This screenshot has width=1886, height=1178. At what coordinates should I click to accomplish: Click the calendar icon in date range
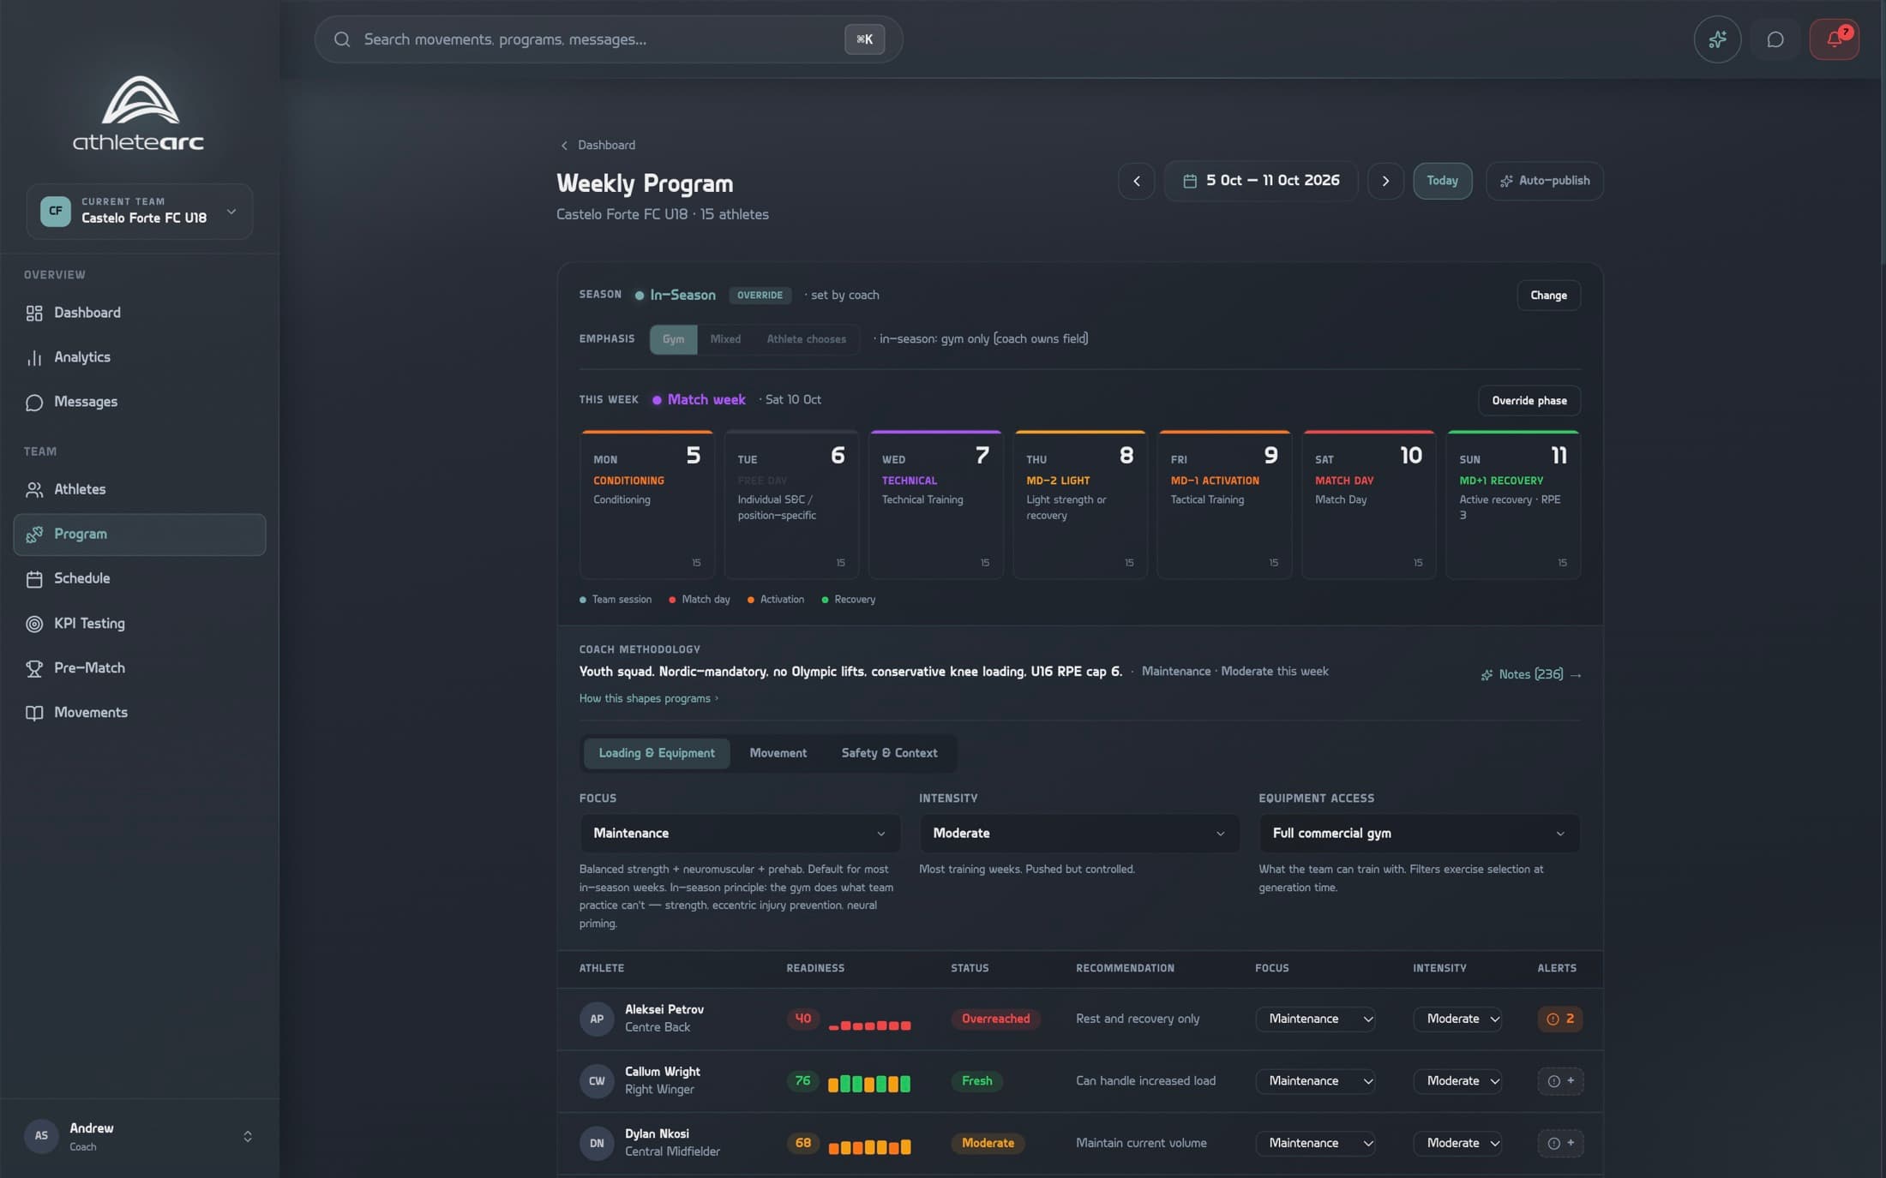click(1190, 181)
